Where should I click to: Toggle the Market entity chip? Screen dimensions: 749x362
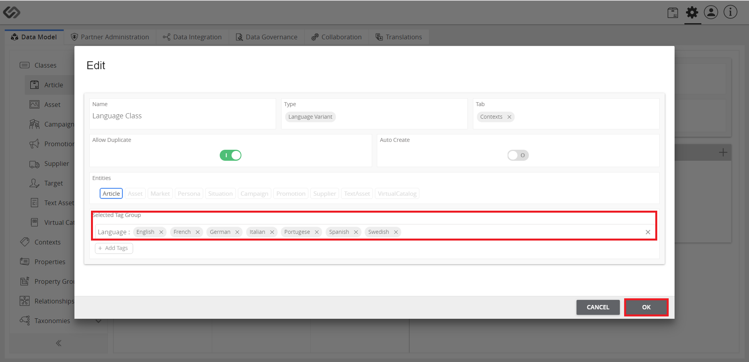tap(160, 193)
